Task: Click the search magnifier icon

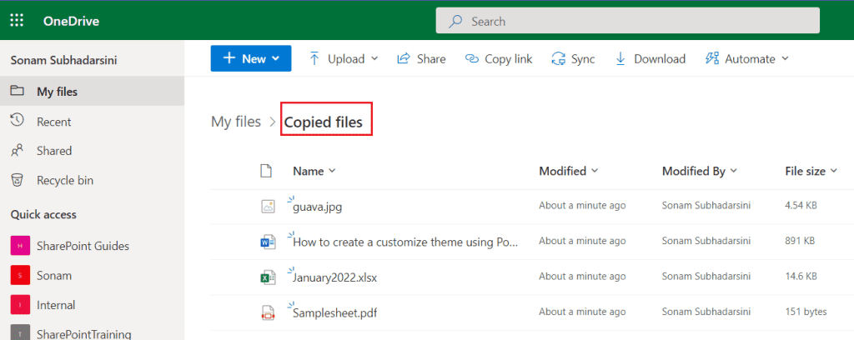Action: [x=455, y=21]
